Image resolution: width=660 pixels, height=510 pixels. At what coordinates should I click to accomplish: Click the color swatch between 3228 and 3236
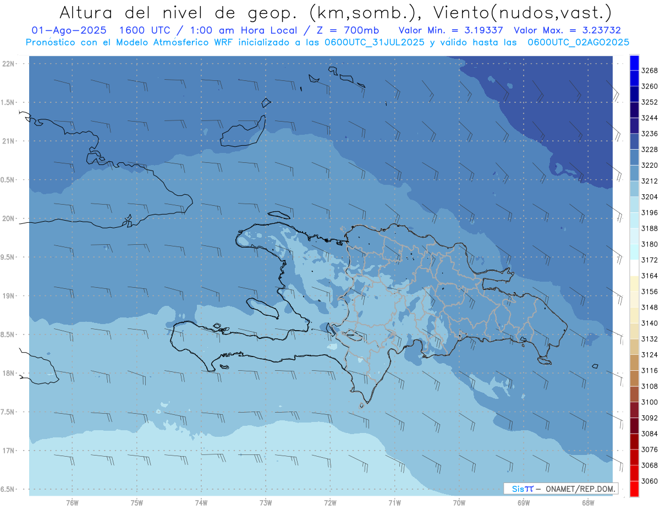pyautogui.click(x=634, y=141)
